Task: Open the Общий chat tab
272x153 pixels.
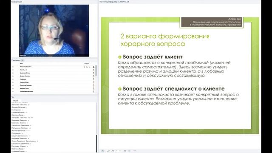Action: [x=15, y=101]
